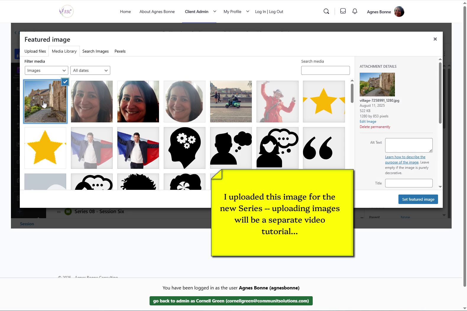This screenshot has width=467, height=311.
Task: Open the All dates filter dropdown
Action: point(90,70)
